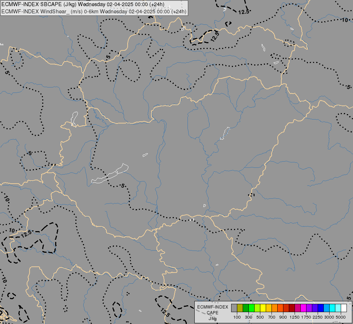
Task: Click the legend value 300
Action: click(x=248, y=317)
